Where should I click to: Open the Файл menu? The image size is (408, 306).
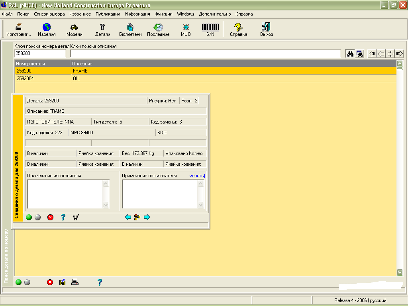click(x=7, y=14)
